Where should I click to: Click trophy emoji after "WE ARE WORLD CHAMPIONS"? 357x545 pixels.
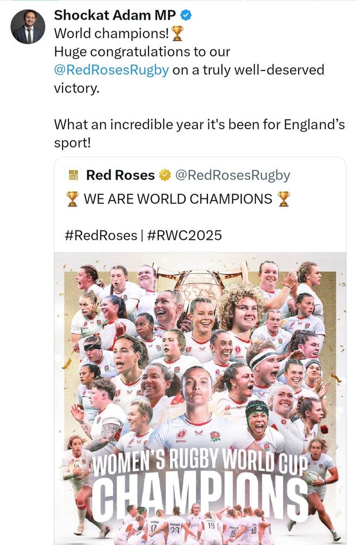coord(284,199)
